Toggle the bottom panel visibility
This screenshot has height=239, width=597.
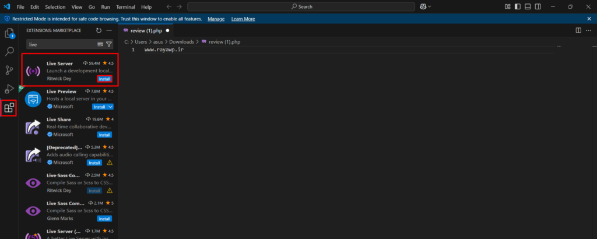click(x=527, y=6)
